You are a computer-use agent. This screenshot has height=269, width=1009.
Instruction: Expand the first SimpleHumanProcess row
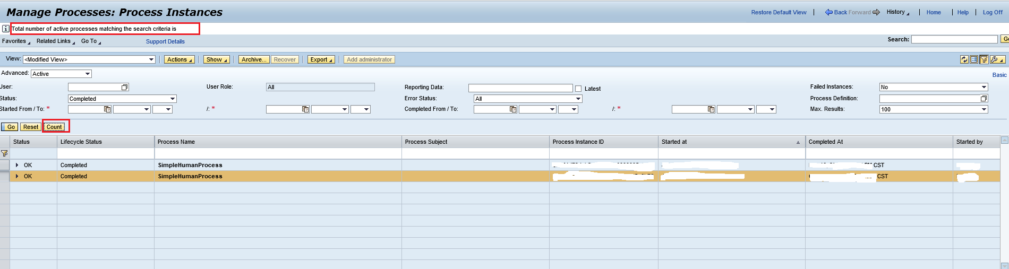pos(18,165)
